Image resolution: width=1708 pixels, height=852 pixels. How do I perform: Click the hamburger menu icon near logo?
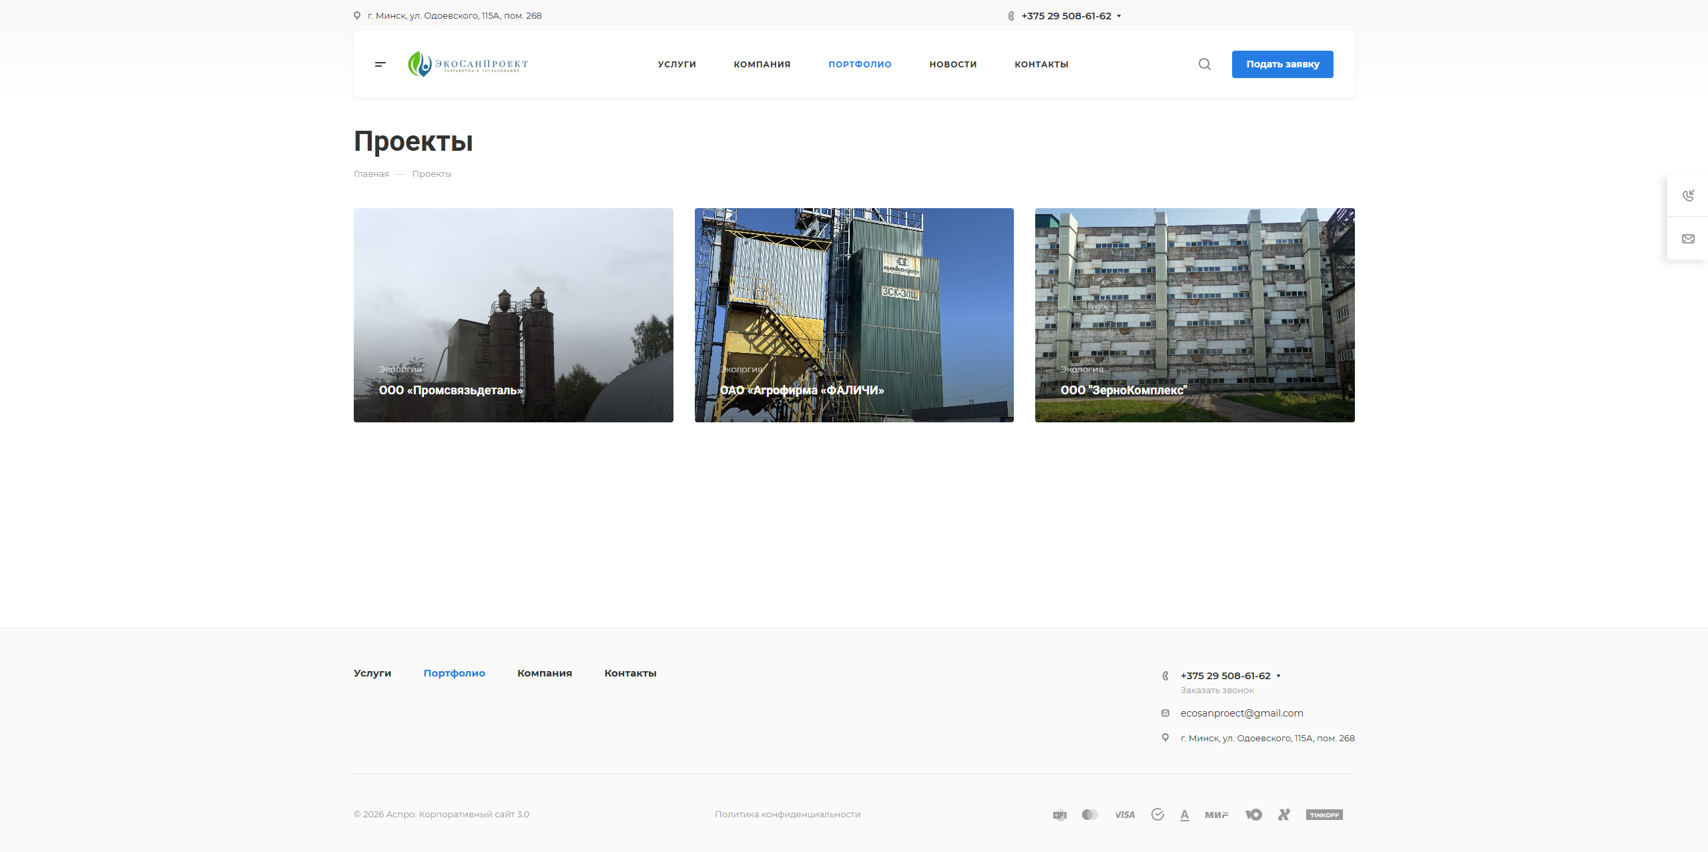point(380,64)
